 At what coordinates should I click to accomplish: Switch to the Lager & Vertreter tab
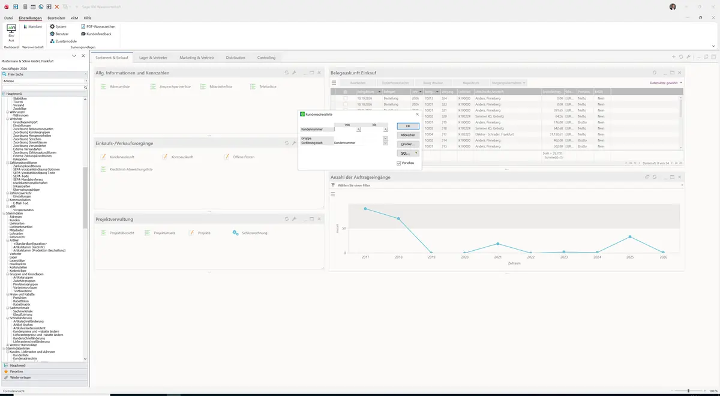point(154,58)
